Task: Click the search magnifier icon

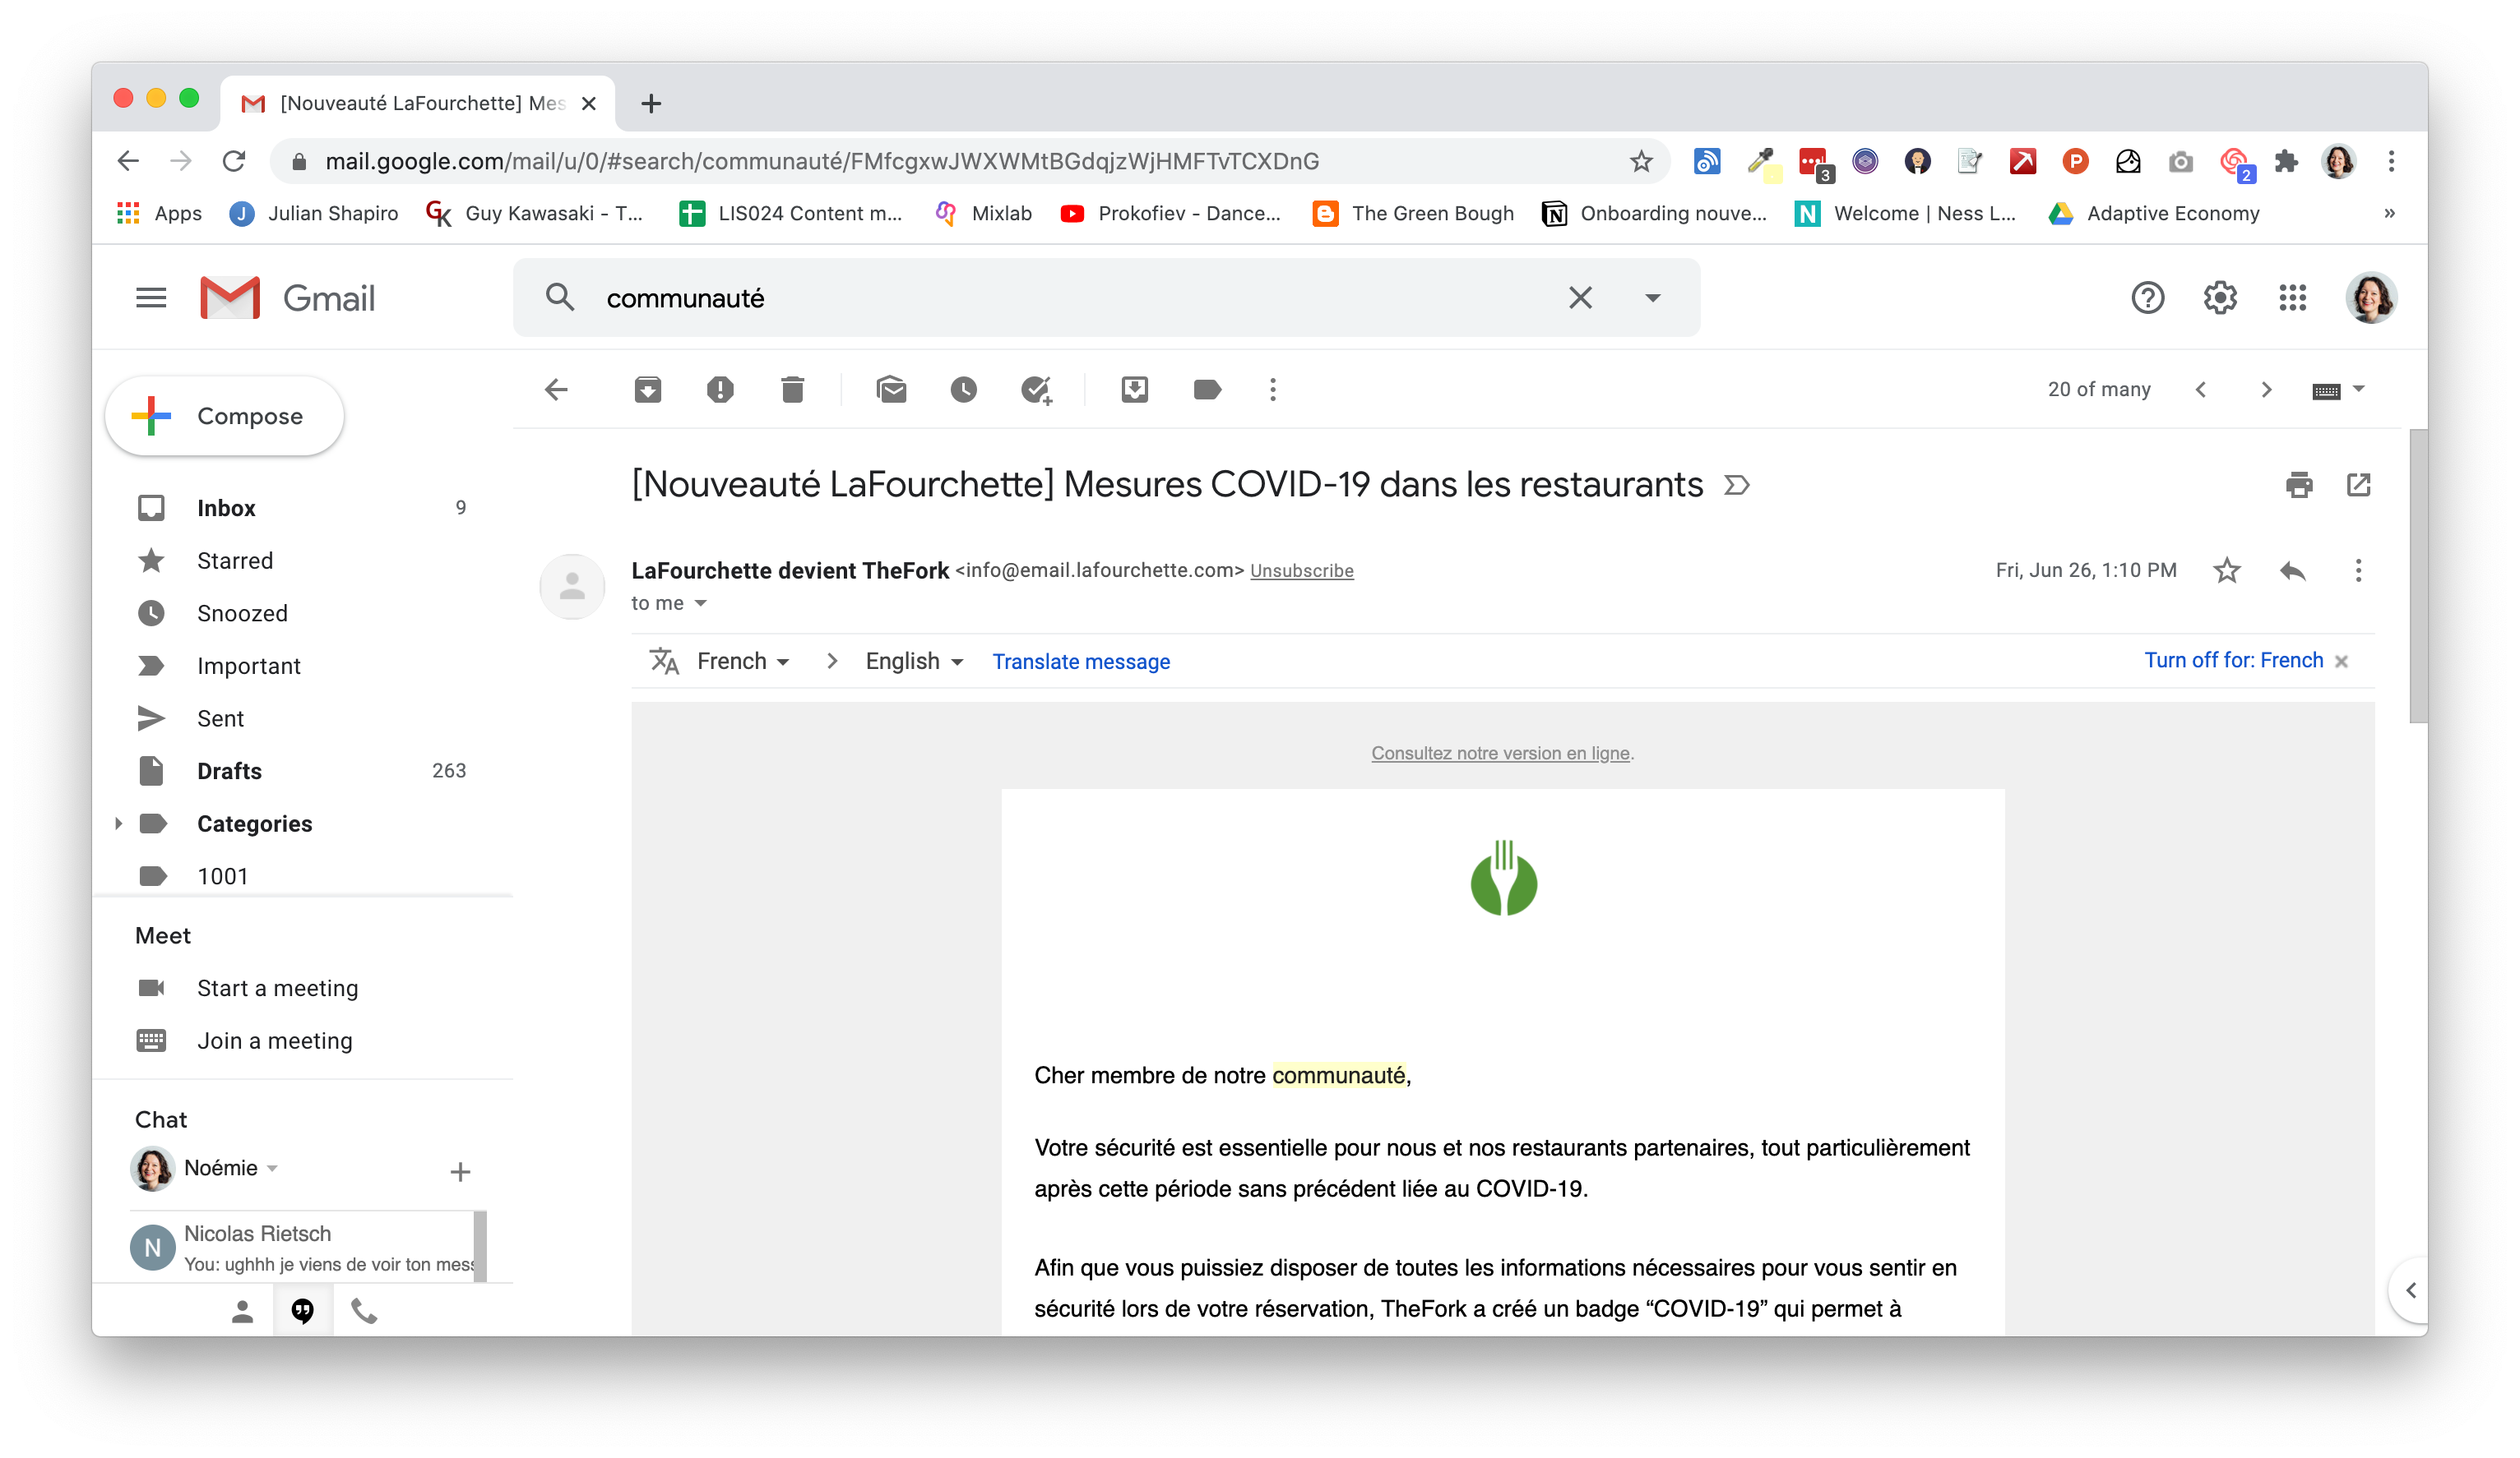Action: coord(560,298)
